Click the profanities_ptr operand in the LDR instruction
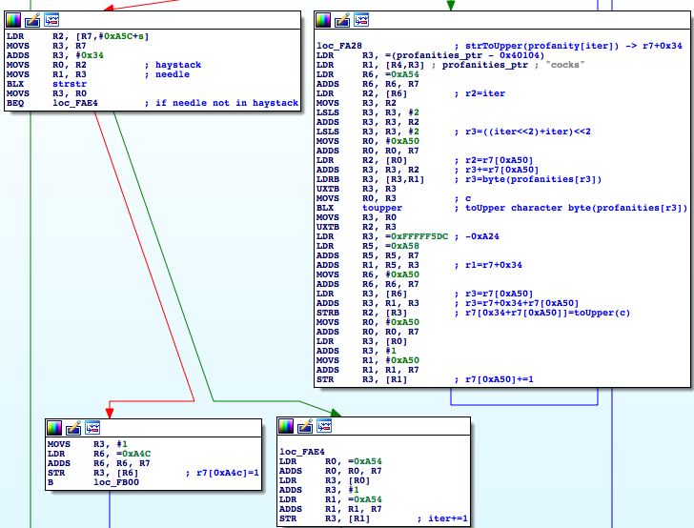694x528 pixels. 441,65
